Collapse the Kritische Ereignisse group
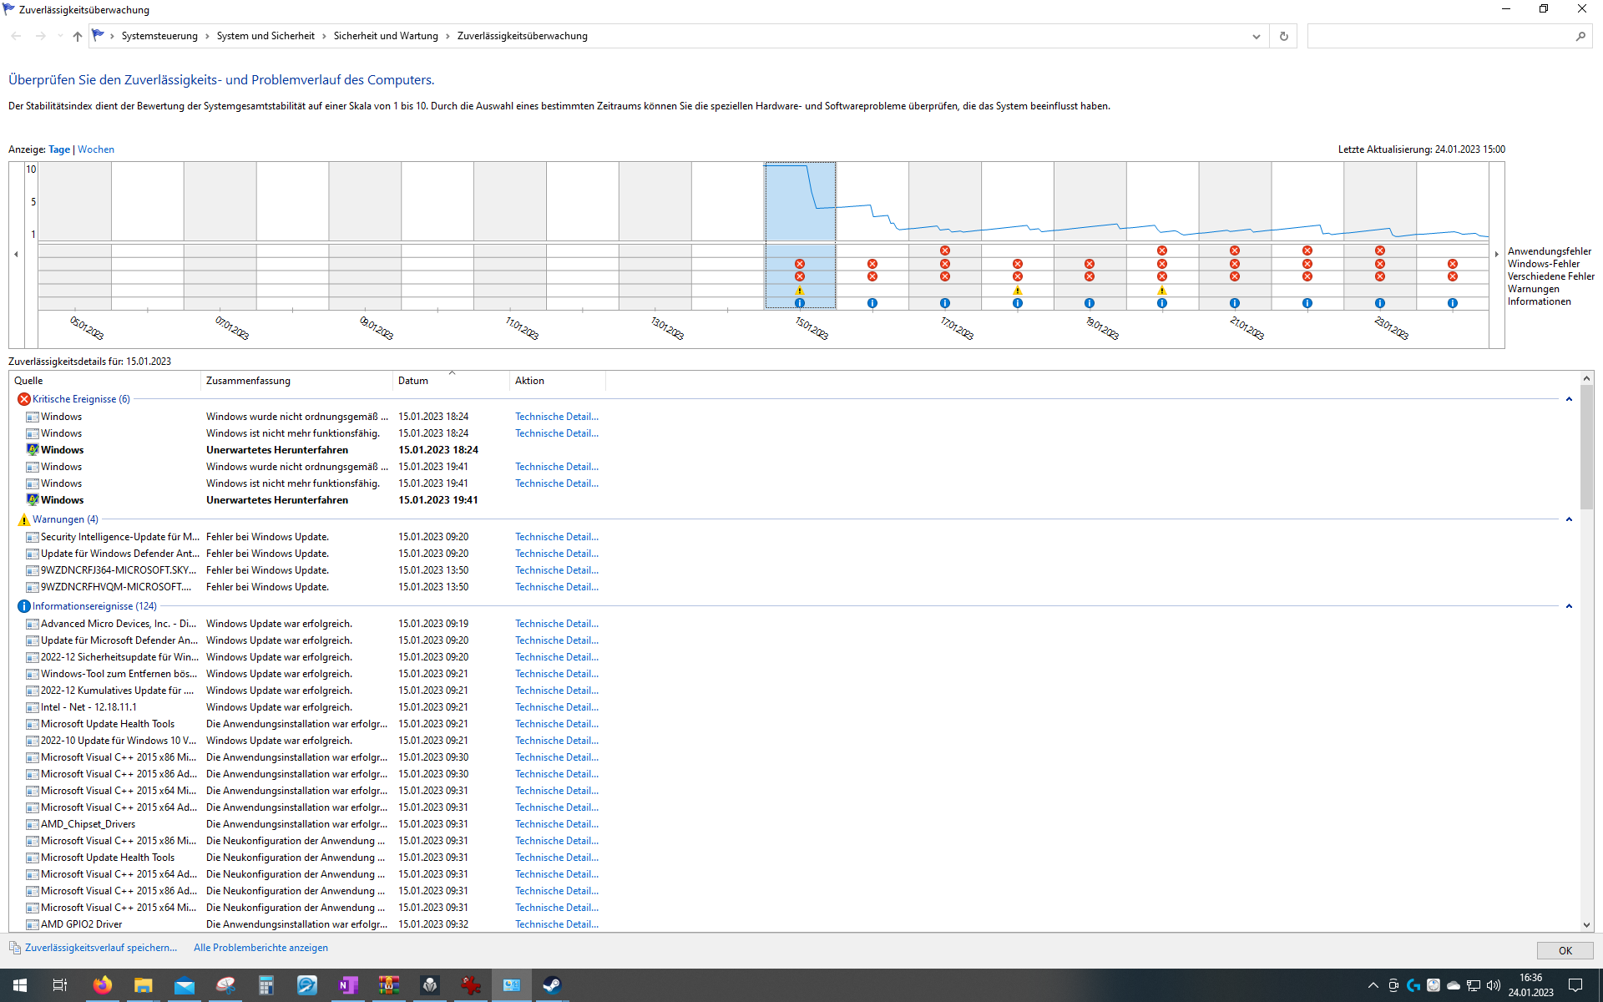The height and width of the screenshot is (1002, 1603). [x=1569, y=399]
